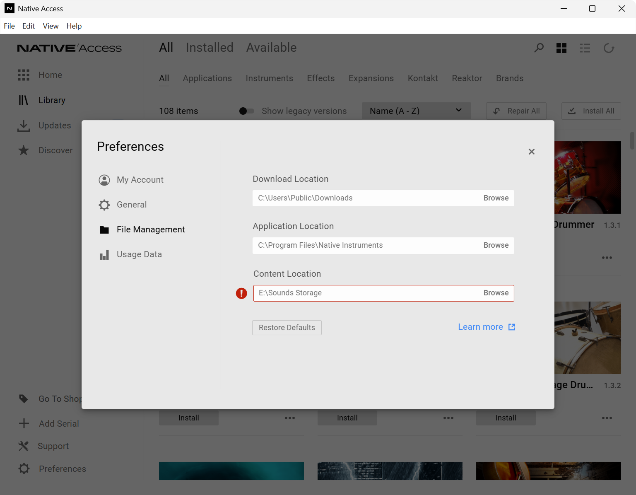Click the search magnifier icon
636x495 pixels.
click(x=539, y=48)
